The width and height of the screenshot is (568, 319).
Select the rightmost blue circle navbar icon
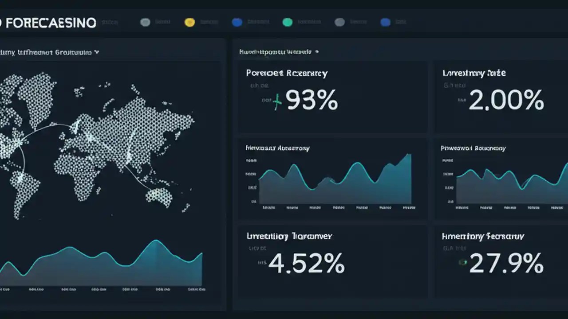point(385,22)
